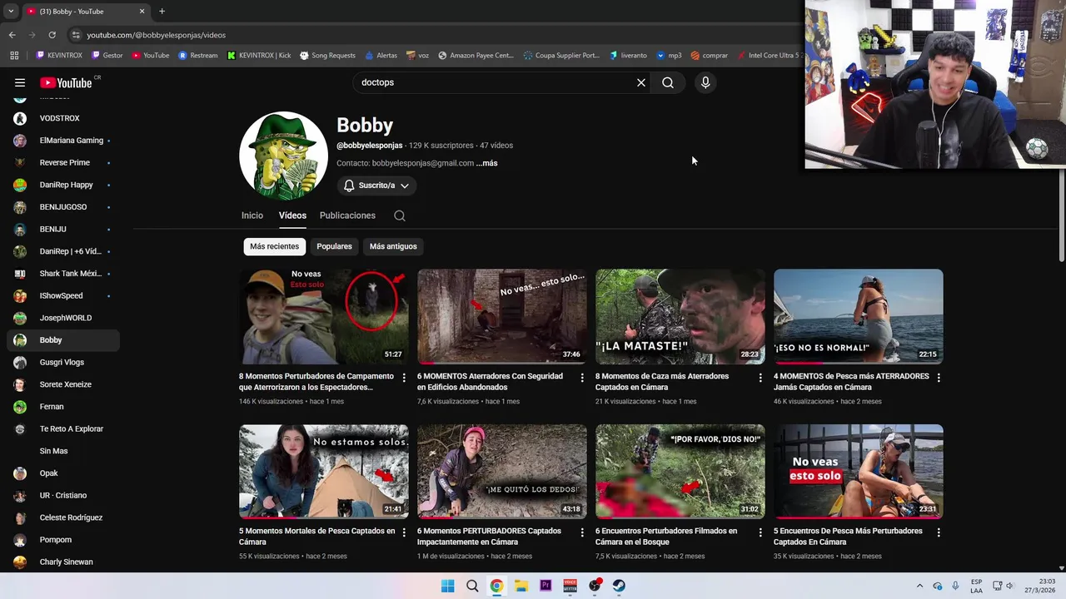This screenshot has width=1066, height=599.
Task: Open a new browser tab
Action: 162,11
